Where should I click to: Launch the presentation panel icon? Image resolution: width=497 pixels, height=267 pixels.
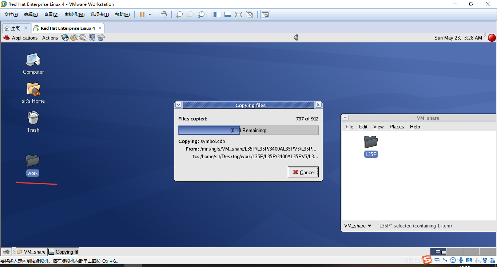tap(92, 37)
